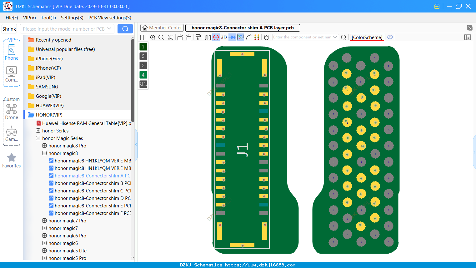Select the Computer category icon
Viewport: 476px width, 268px height.
pos(12,74)
